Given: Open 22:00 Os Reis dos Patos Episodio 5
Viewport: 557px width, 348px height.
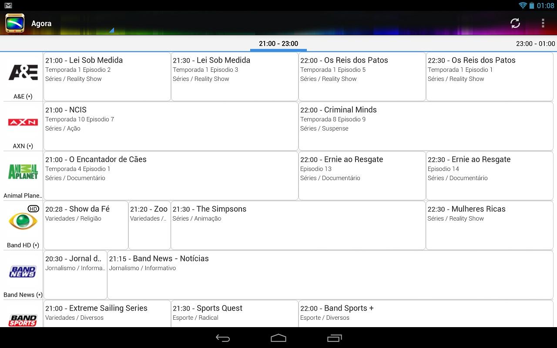Looking at the screenshot, I should [362, 77].
